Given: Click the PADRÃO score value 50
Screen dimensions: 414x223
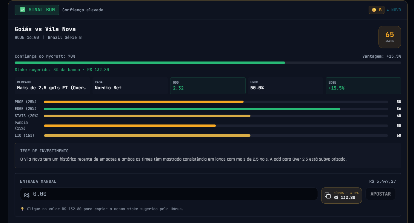Looking at the screenshot, I should 399,126.
